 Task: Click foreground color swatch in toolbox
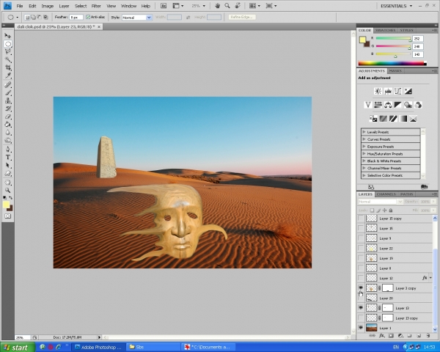click(x=6, y=205)
